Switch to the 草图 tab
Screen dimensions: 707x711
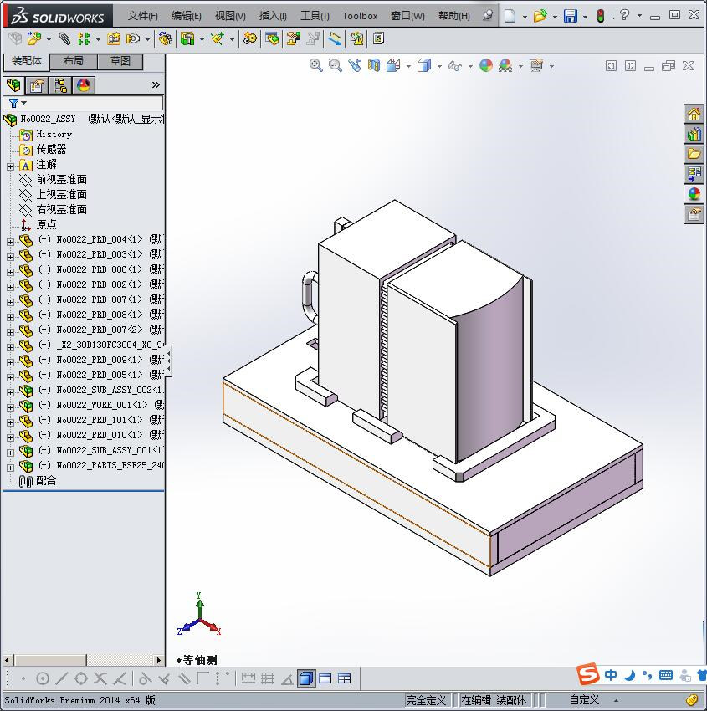click(x=120, y=61)
